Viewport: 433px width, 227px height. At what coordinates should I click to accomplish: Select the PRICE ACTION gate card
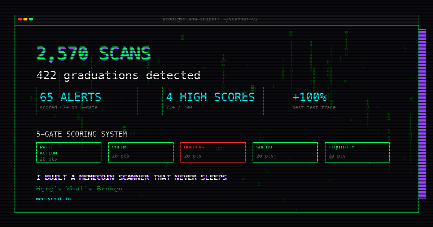coord(69,152)
